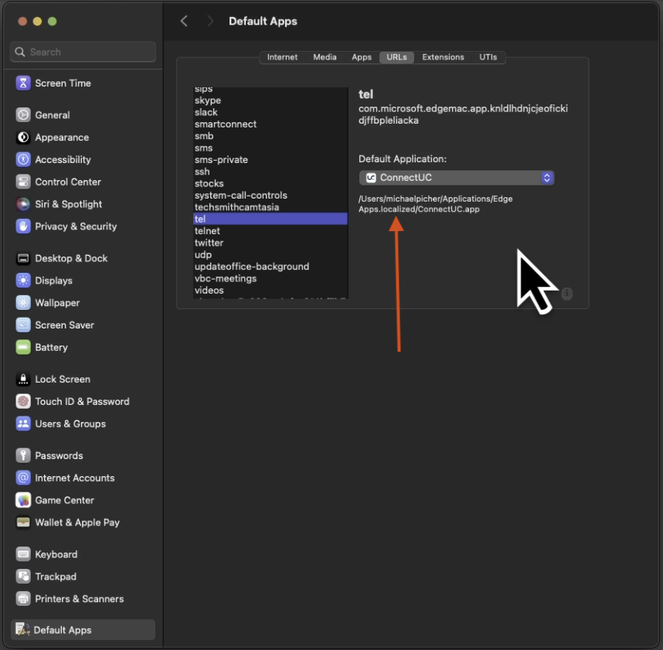The width and height of the screenshot is (663, 650).
Task: Select the Passwords key icon
Action: click(23, 455)
